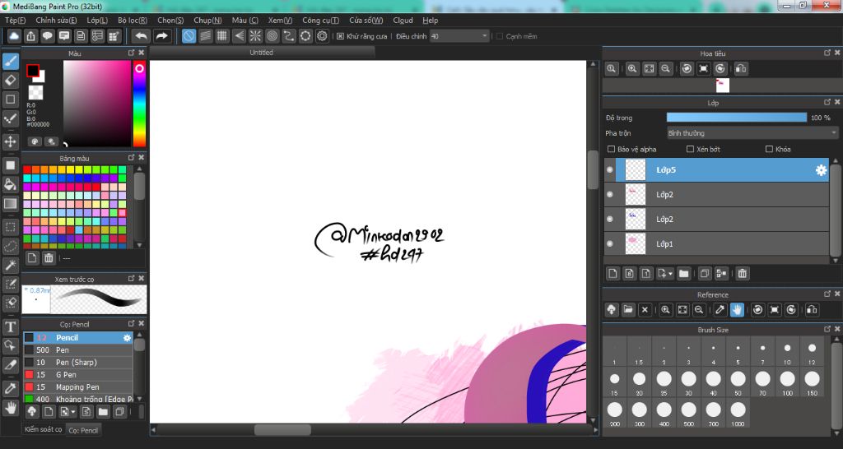843x449 pixels.
Task: Hide the Lớp1 layer
Action: pos(610,244)
